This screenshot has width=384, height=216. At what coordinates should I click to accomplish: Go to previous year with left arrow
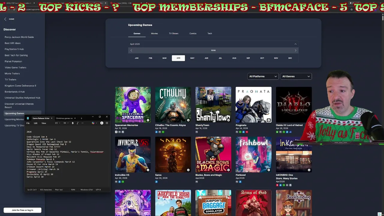click(x=131, y=50)
